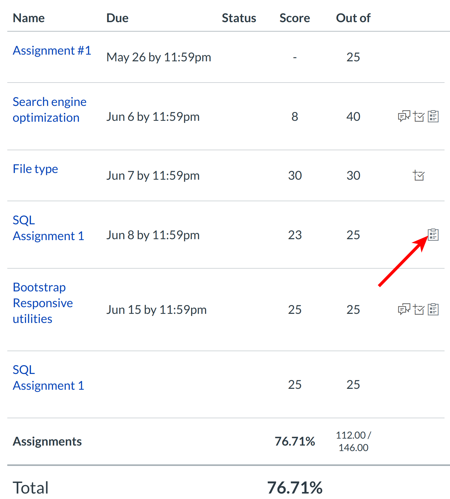The image size is (450, 499).
Task: Click the Score column header
Action: (294, 18)
